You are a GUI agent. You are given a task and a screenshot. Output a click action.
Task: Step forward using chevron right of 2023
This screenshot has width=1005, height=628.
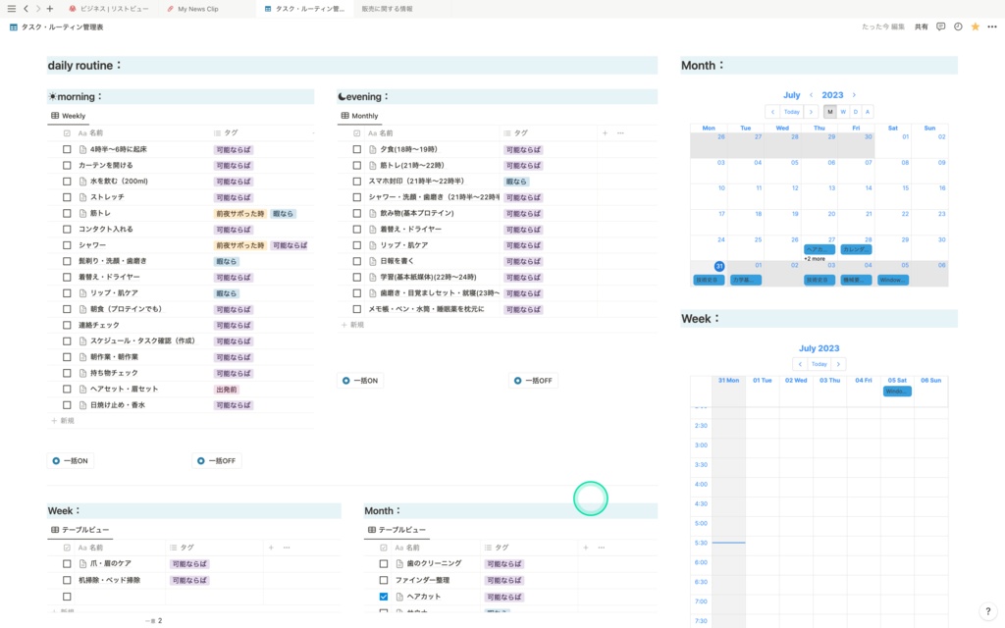[854, 95]
